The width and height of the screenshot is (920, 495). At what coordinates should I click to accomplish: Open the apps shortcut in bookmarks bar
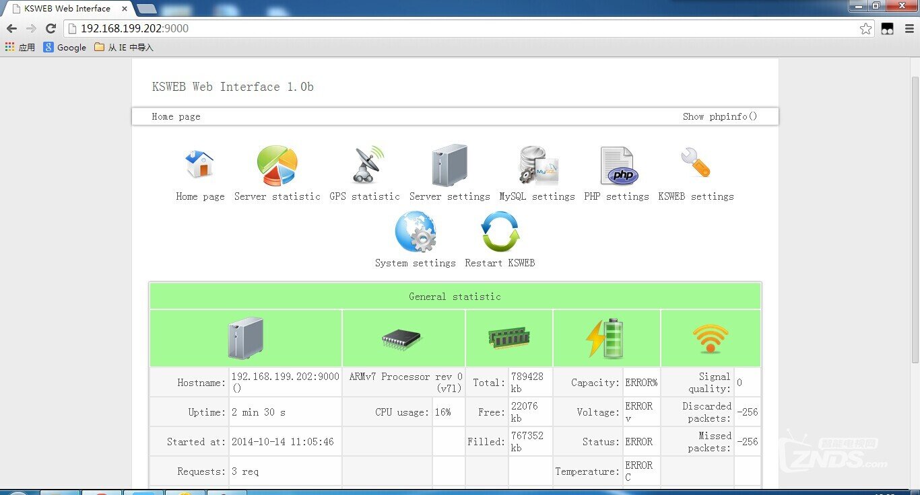20,47
